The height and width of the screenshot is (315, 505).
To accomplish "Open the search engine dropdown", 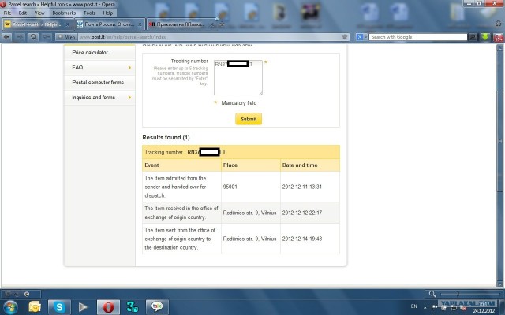I will click(x=360, y=37).
